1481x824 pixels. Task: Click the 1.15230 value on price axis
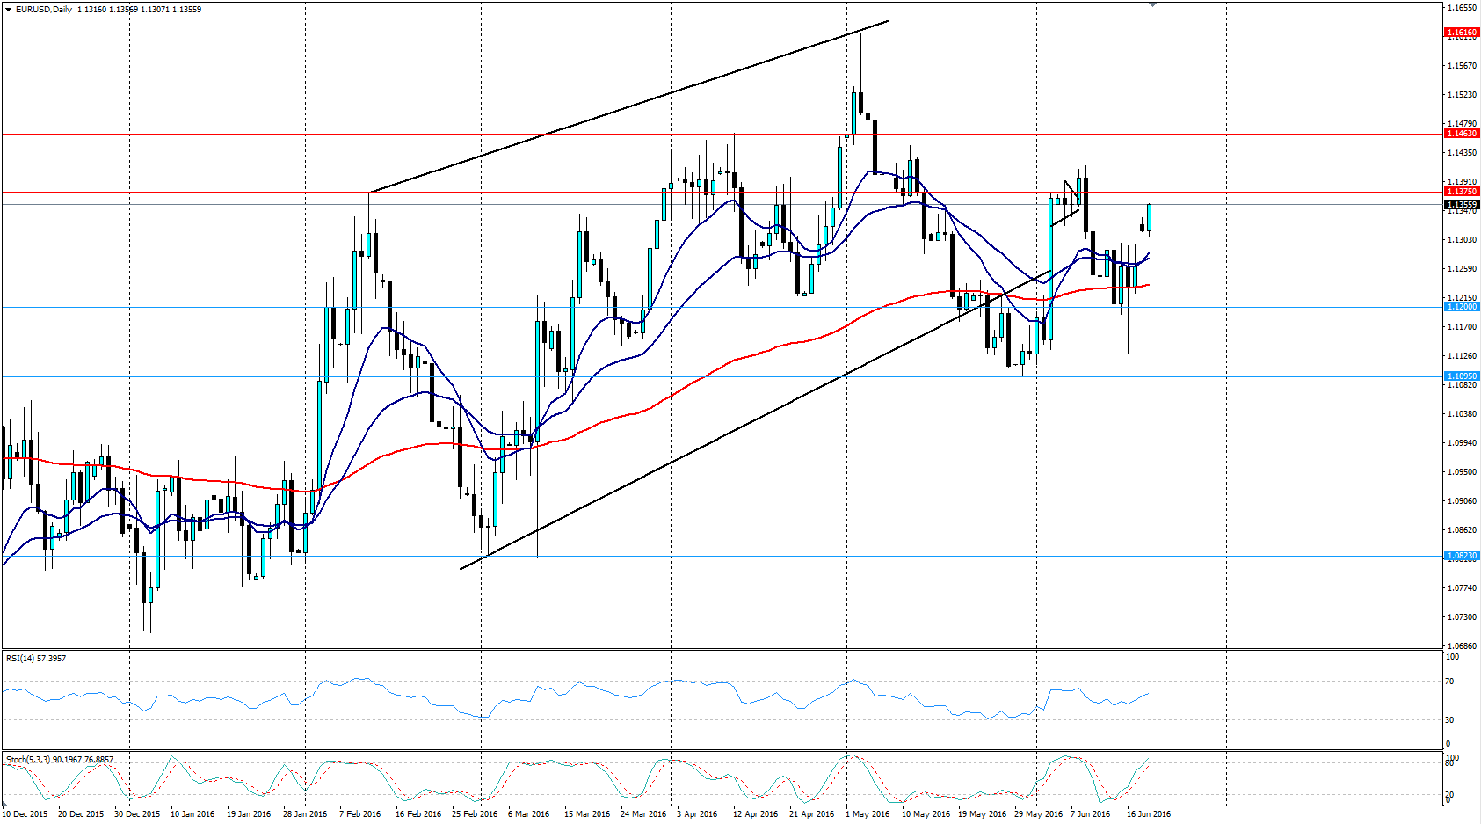point(1462,95)
